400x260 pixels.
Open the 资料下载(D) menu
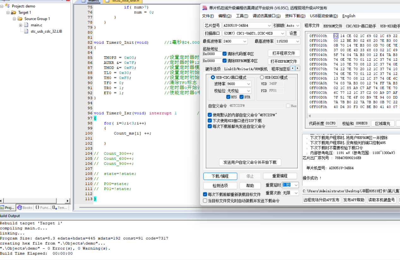tap(295, 16)
